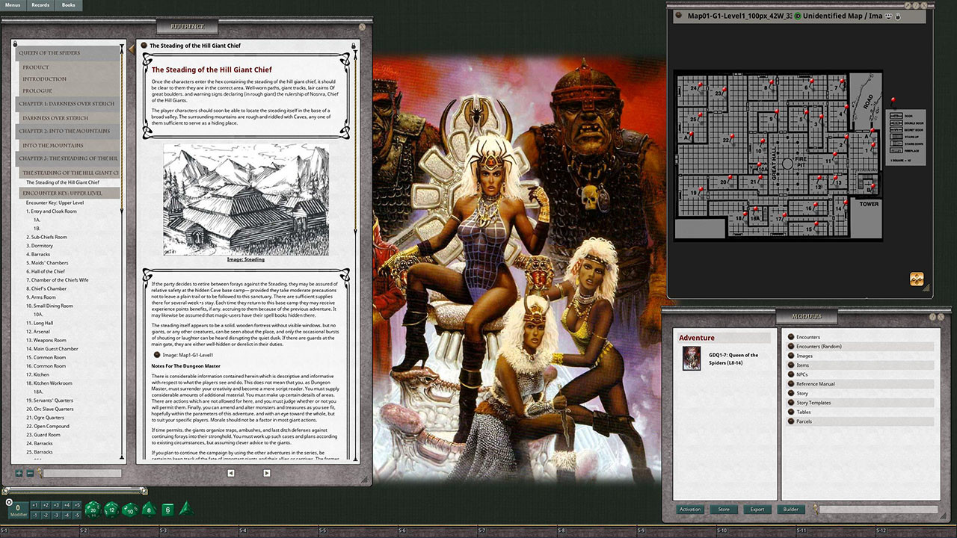Click the help icon on the Modules window

coord(932,317)
